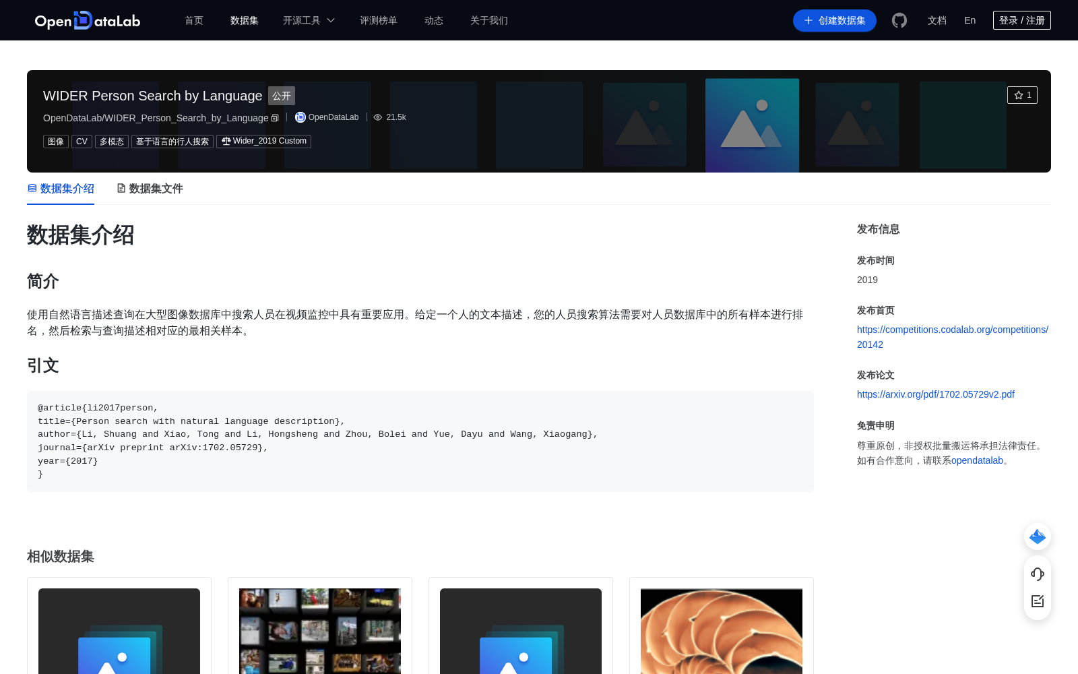Click the title={Person search with natural language description} line

tap(191, 421)
